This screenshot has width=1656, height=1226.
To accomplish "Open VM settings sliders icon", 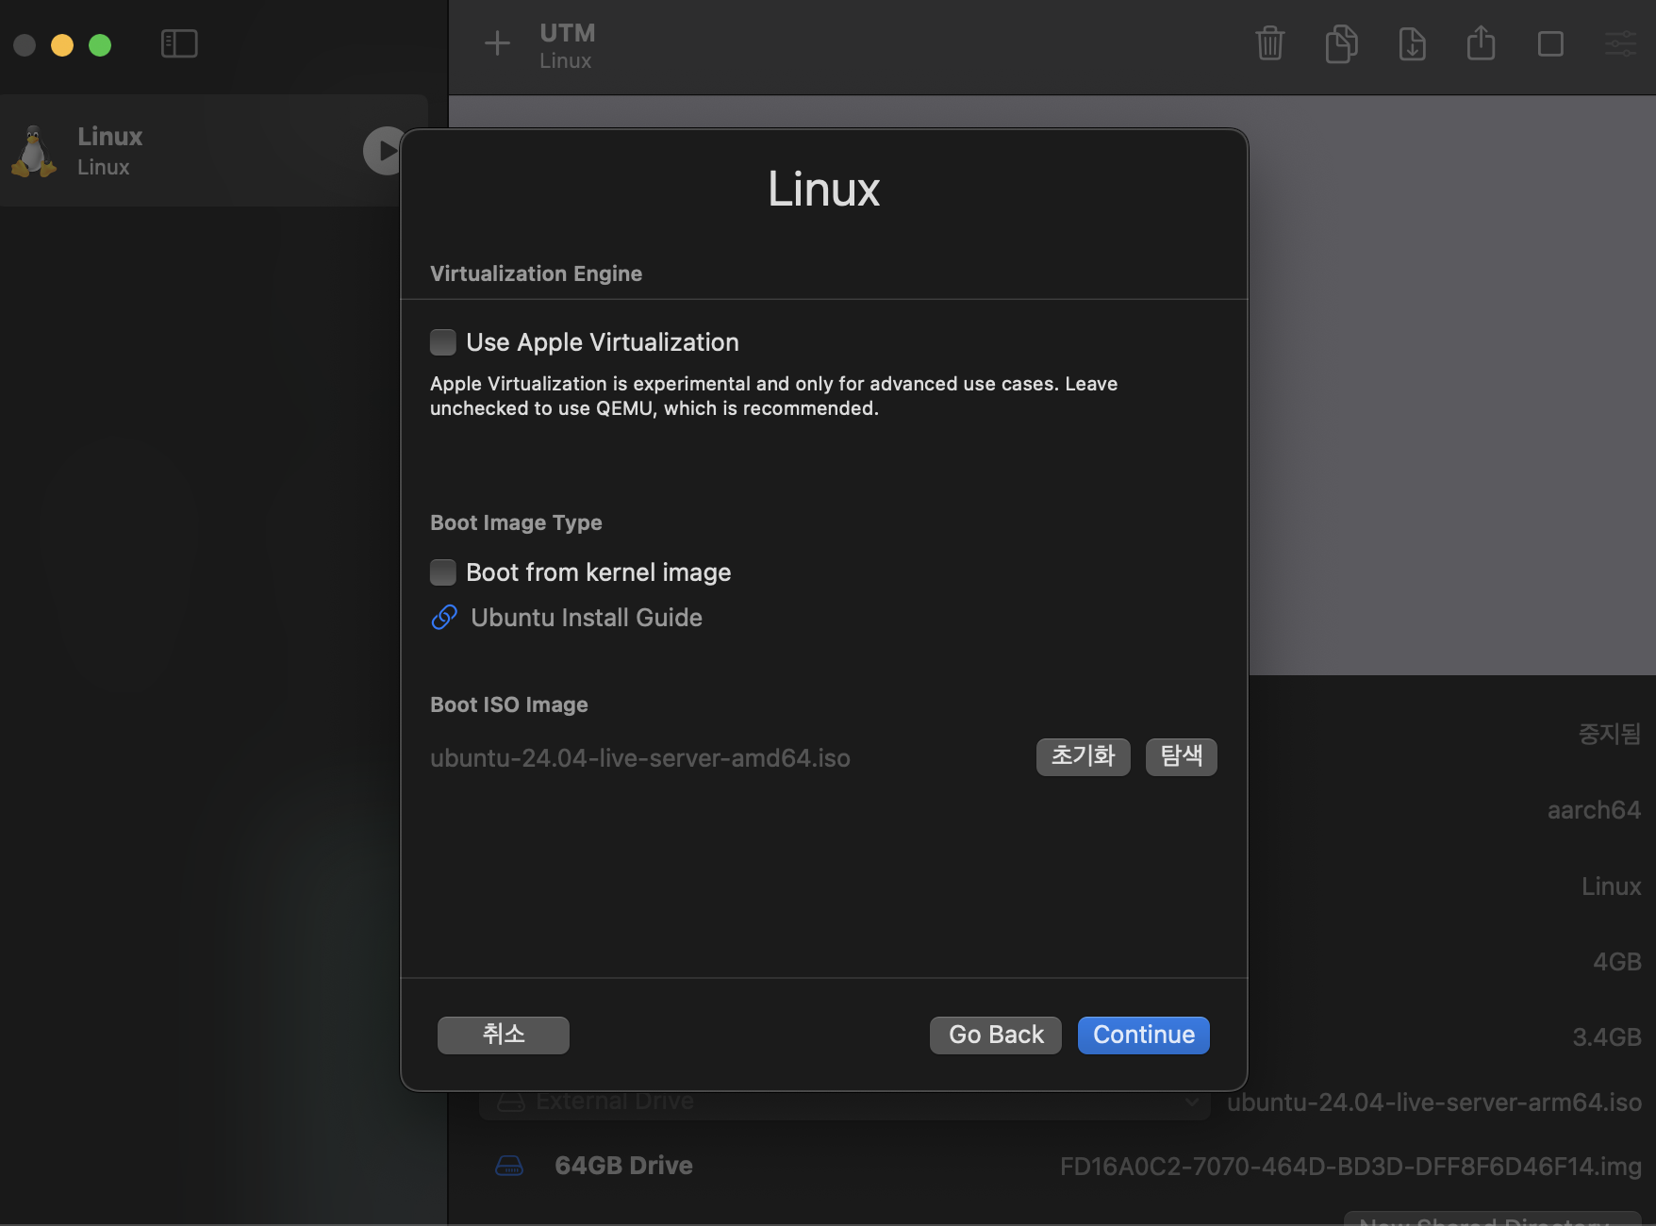I will coord(1620,43).
